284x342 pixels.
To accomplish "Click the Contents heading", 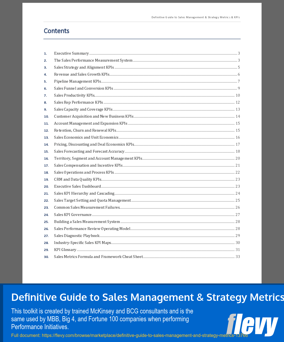I will click(57, 31).
